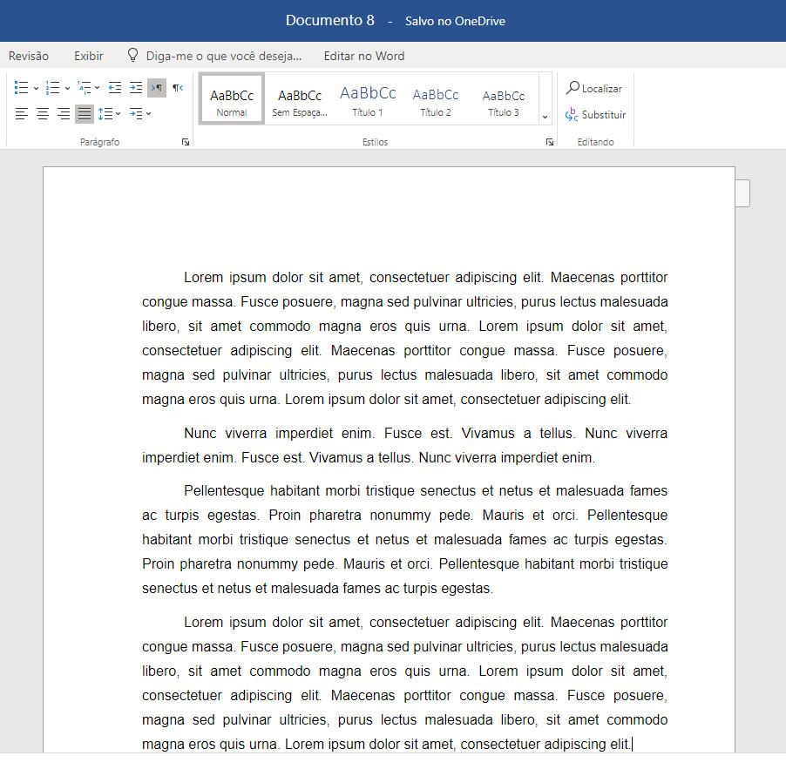Click the Substituir button
This screenshot has width=786, height=769.
pos(595,115)
